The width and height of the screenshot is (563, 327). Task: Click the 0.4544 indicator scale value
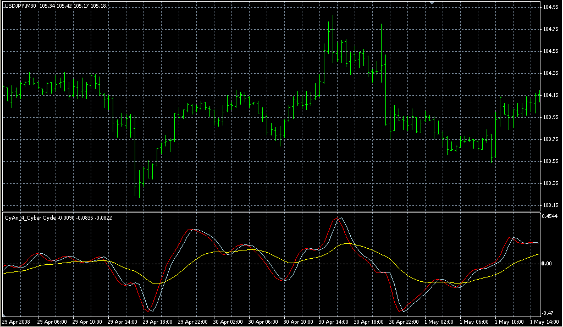click(551, 216)
